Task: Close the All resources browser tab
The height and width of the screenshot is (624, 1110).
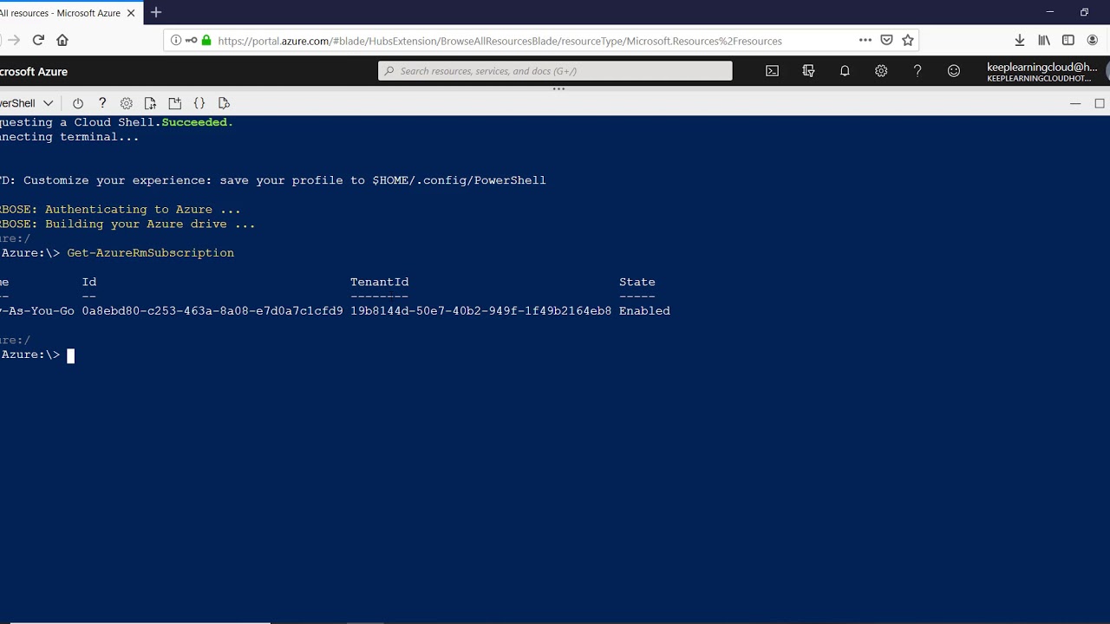Action: [131, 13]
